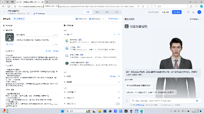Viewport: 204px width, 114px height.
Task: Click the agent name input field beside the avatar
Action: tap(37, 35)
